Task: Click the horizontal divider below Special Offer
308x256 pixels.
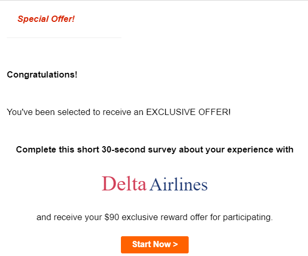Action: coord(64,37)
